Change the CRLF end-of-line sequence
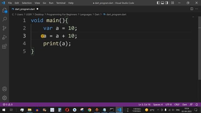 coord(177,105)
